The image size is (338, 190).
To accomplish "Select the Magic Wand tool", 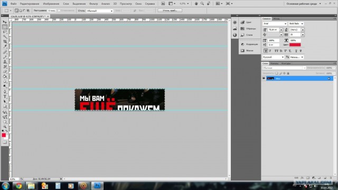I will pyautogui.click(x=5, y=37).
